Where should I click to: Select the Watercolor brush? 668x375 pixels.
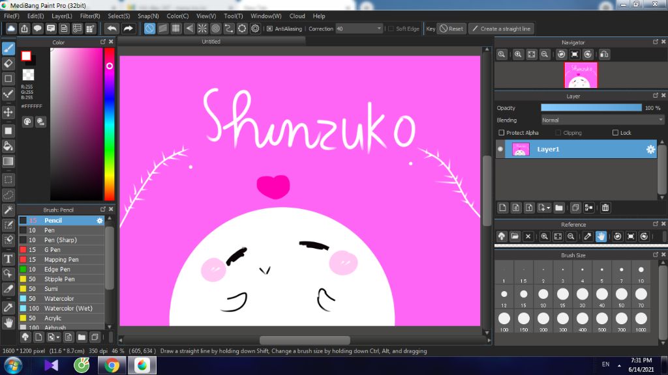coord(61,298)
